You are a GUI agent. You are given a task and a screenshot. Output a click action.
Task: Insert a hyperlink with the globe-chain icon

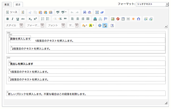click(x=95, y=19)
